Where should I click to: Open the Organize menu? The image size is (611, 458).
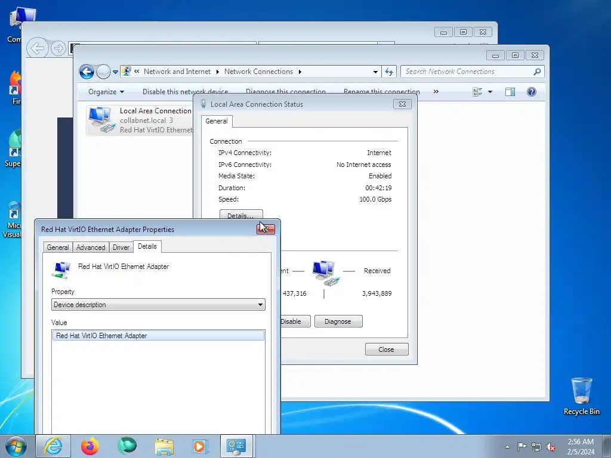point(106,92)
